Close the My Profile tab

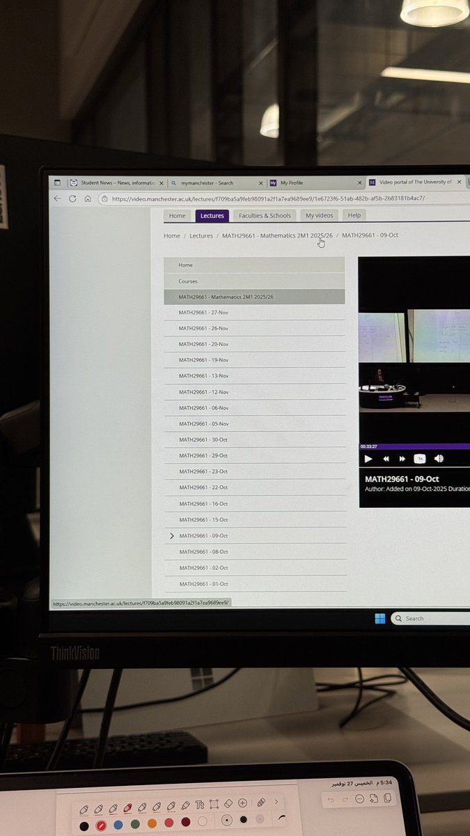tap(359, 183)
